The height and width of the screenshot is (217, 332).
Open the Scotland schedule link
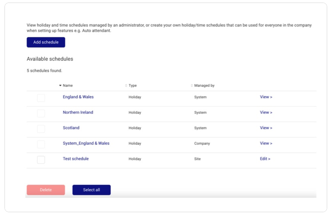tap(71, 128)
